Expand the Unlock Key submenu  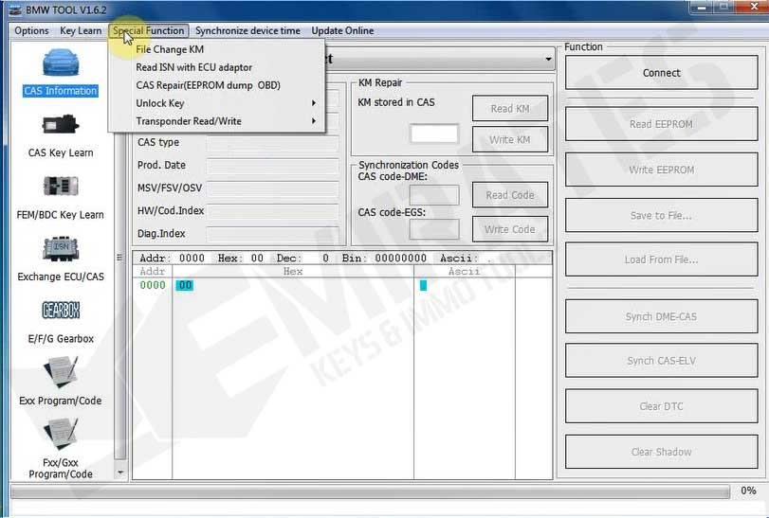tap(216, 103)
